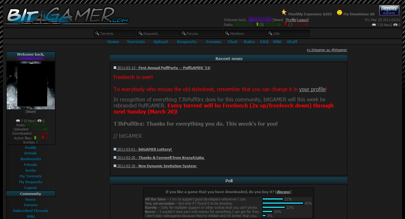
Task: Click the bitGAMER.com logo
Action: (66, 15)
